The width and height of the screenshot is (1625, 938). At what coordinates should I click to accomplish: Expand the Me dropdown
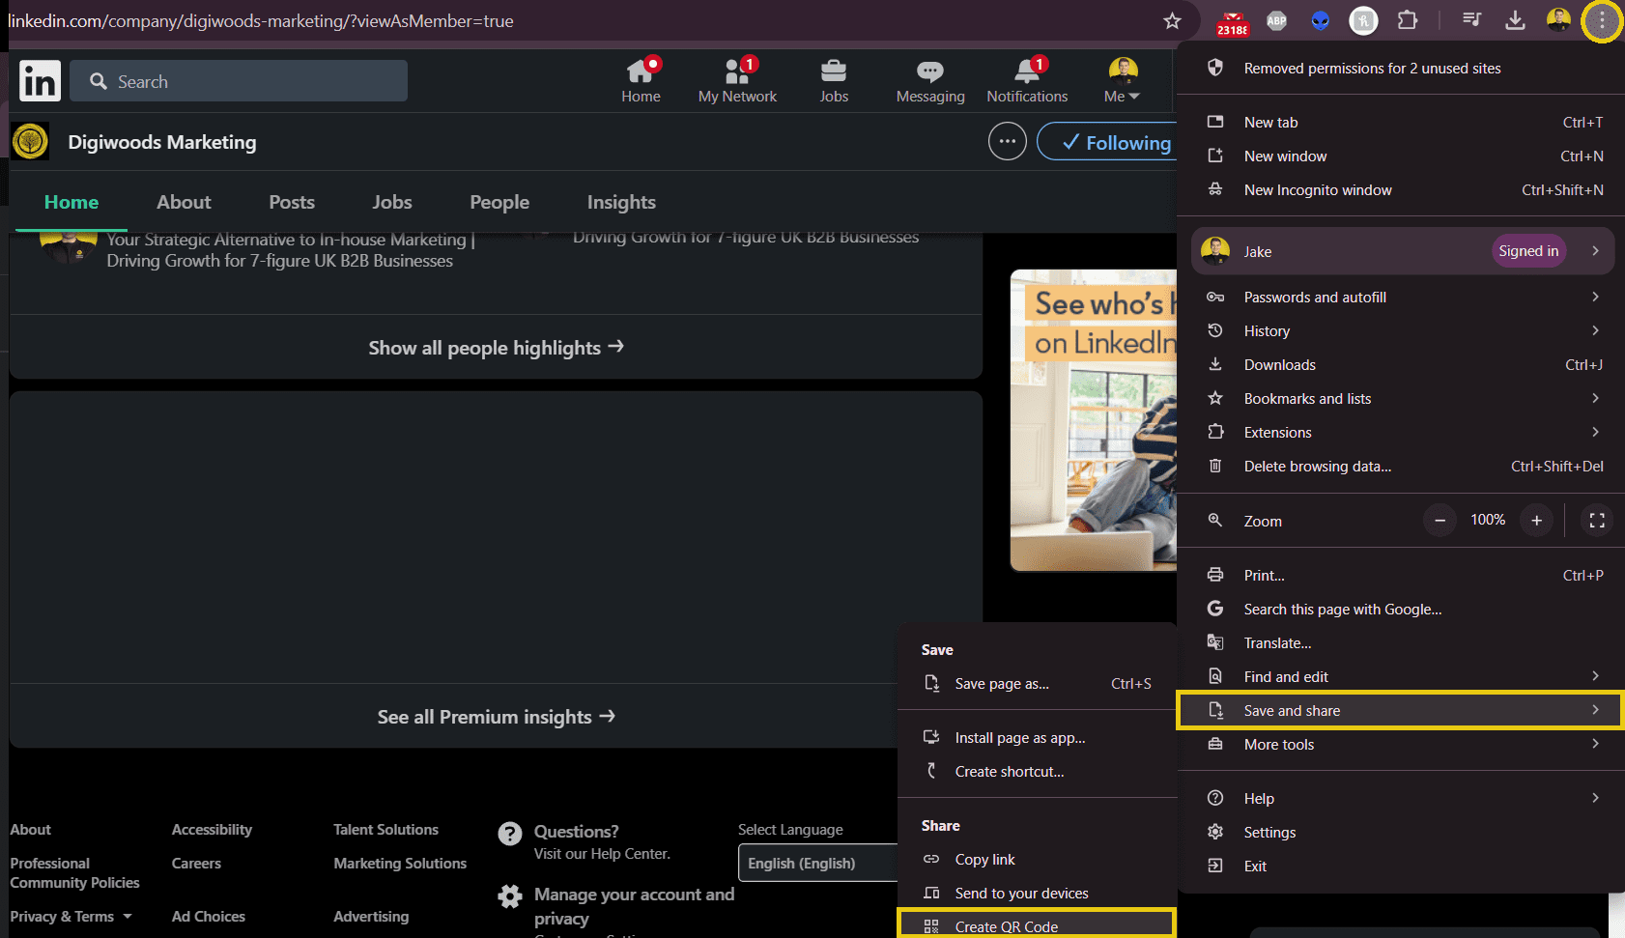1123,81
